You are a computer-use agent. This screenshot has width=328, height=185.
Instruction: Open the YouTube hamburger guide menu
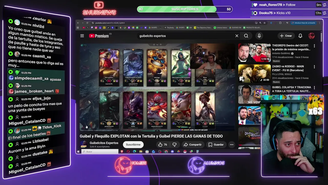[82, 36]
